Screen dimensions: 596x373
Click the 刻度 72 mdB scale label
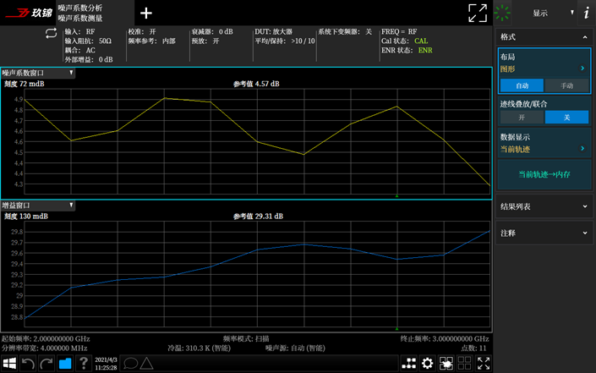coord(24,84)
